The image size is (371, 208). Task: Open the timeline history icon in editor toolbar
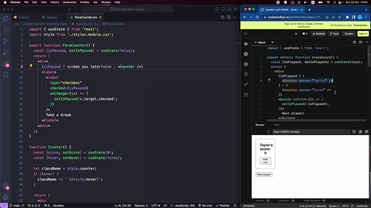223,17
